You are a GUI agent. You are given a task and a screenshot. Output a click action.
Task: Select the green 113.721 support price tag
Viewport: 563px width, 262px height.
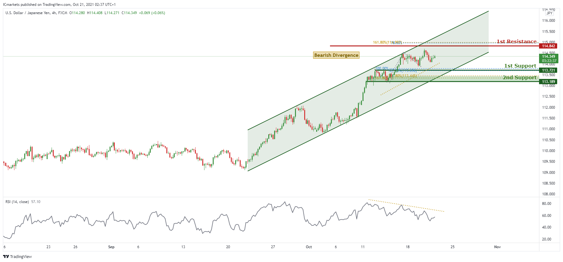548,70
